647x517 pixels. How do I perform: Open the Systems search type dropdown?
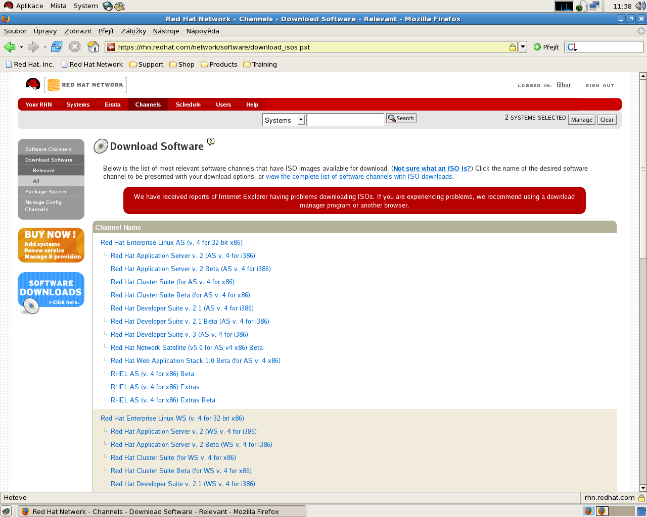coord(284,120)
